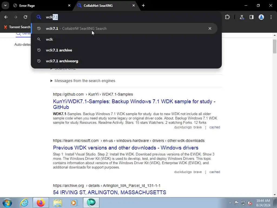
Task: Open the tab search dropdown arrow
Action: 5,5
